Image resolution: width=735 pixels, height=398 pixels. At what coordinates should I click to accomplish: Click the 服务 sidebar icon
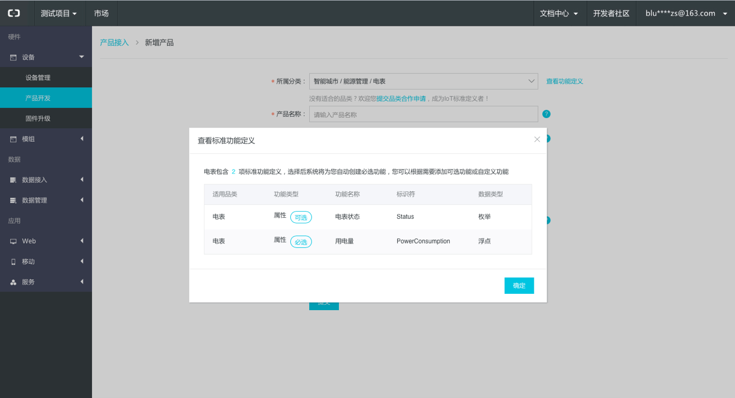[x=13, y=282]
